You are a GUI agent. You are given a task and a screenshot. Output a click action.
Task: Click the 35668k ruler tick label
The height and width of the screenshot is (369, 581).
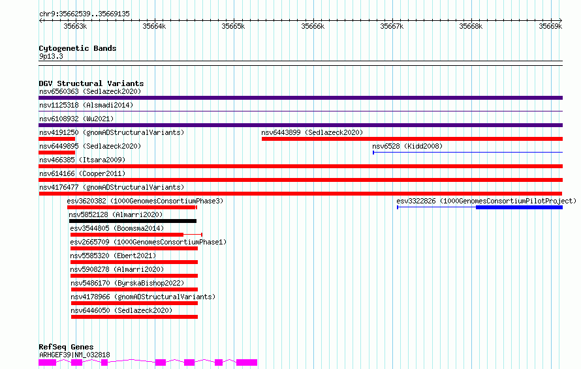471,26
